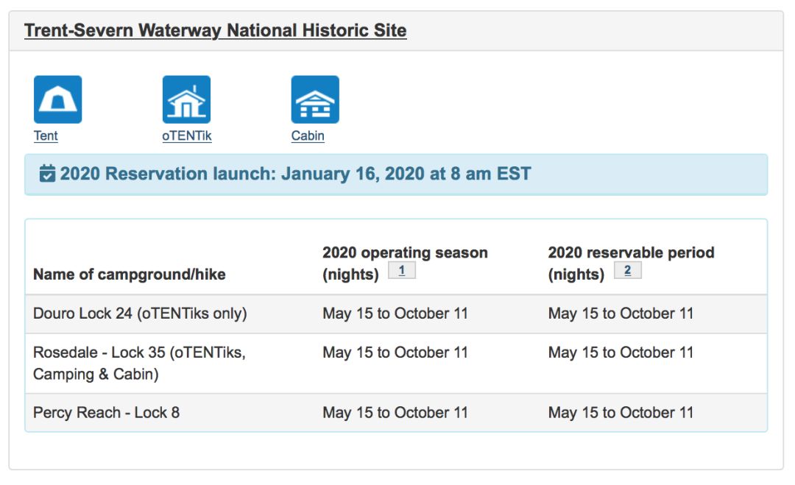Screen dimensions: 795x485
Task: Click the Tent camping icon
Action: 57,99
